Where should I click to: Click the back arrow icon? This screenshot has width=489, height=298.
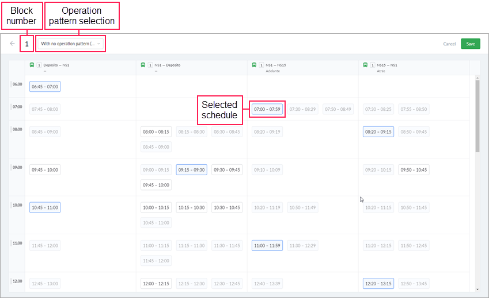pyautogui.click(x=12, y=44)
